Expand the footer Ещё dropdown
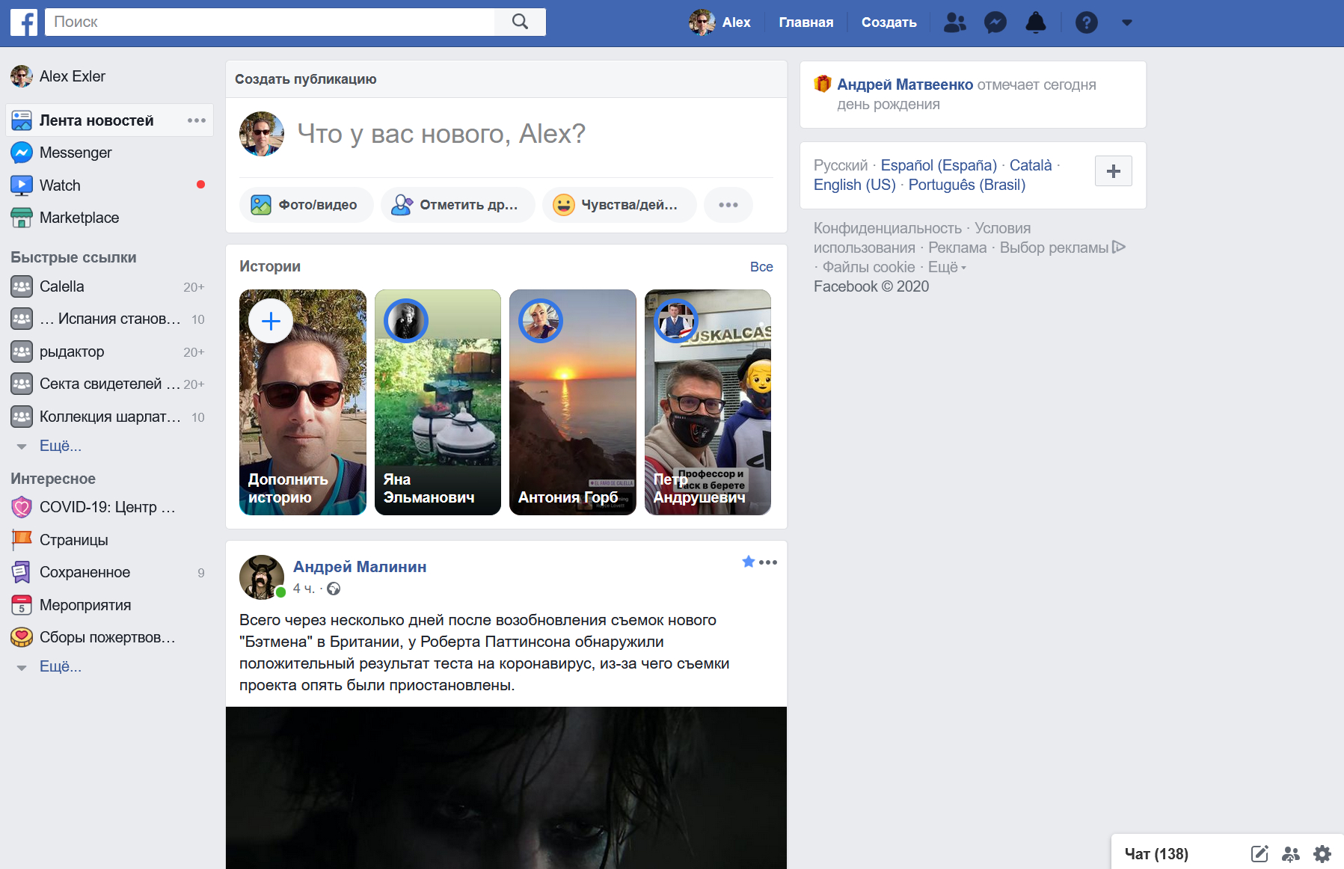 (x=947, y=267)
